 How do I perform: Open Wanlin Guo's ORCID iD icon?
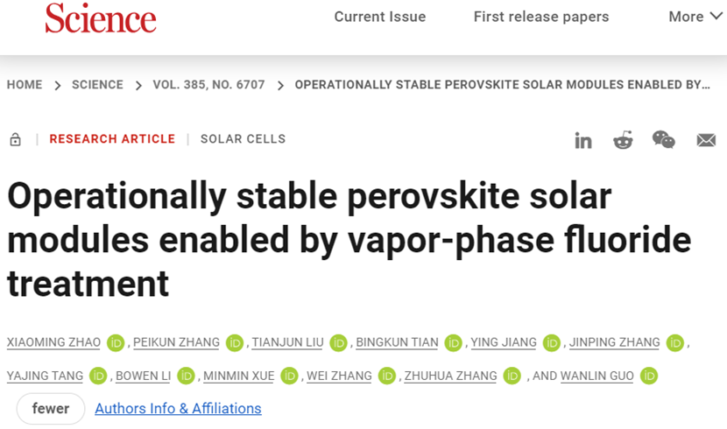point(649,376)
